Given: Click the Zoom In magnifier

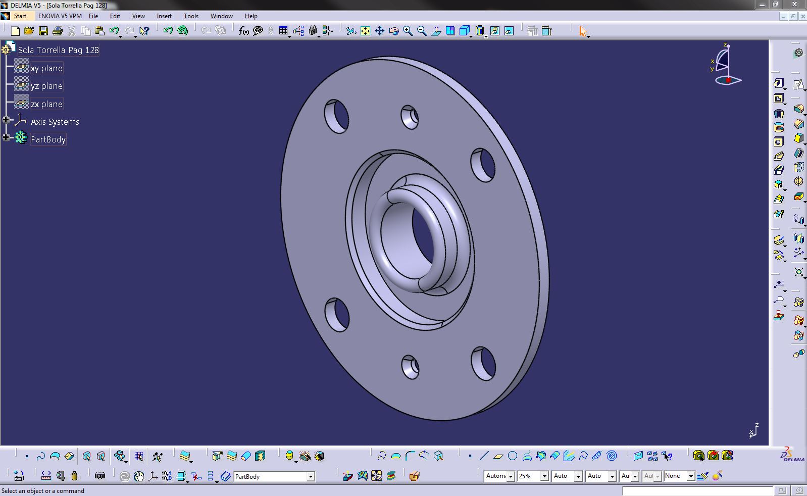Looking at the screenshot, I should pos(408,31).
